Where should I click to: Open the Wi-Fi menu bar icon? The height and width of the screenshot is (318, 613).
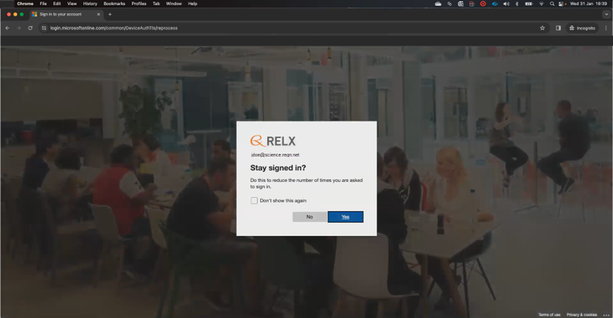click(542, 3)
